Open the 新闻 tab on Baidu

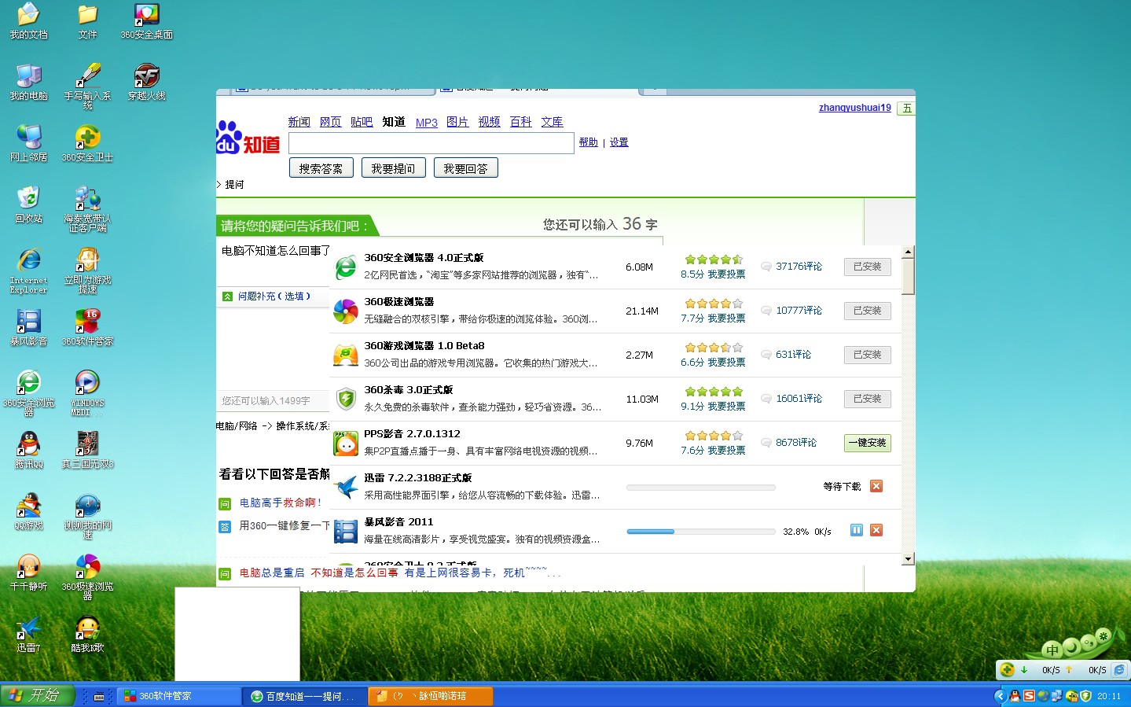coord(299,122)
